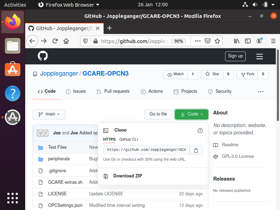The width and height of the screenshot is (280, 210).
Task: Expand more repository tabs ellipsis
Action: [x=260, y=92]
